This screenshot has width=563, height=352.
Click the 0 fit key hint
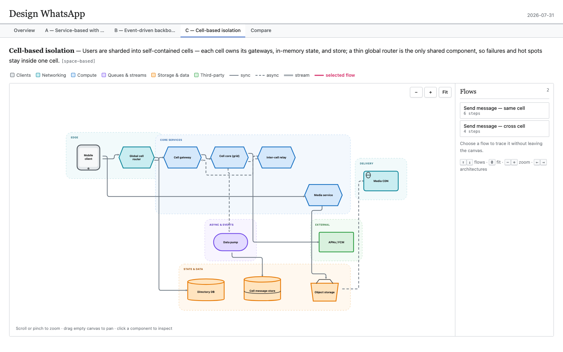coord(492,162)
